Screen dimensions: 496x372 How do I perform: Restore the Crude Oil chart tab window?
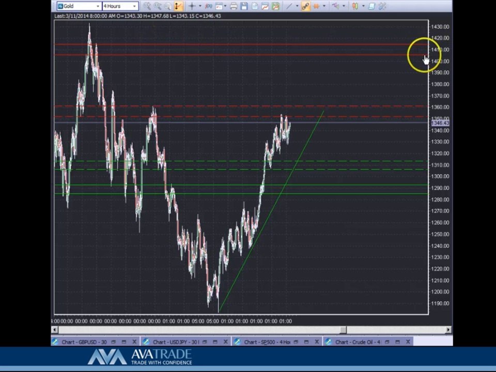click(387, 342)
